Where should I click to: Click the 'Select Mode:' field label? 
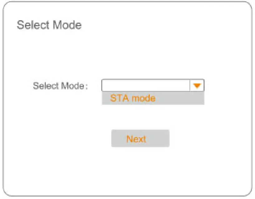point(60,86)
